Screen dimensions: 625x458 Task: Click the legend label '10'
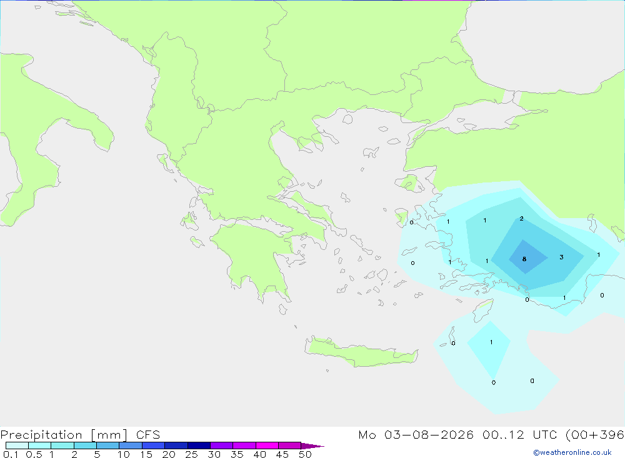click(x=124, y=454)
